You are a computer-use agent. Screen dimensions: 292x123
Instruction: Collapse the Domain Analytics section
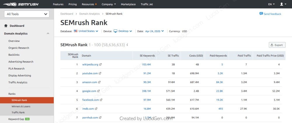pos(48,34)
